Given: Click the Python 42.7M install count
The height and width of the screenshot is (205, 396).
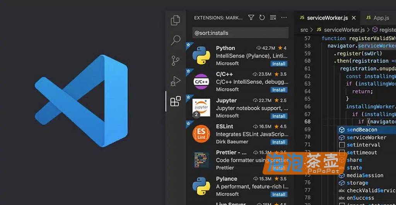Looking at the screenshot, I should [266, 48].
